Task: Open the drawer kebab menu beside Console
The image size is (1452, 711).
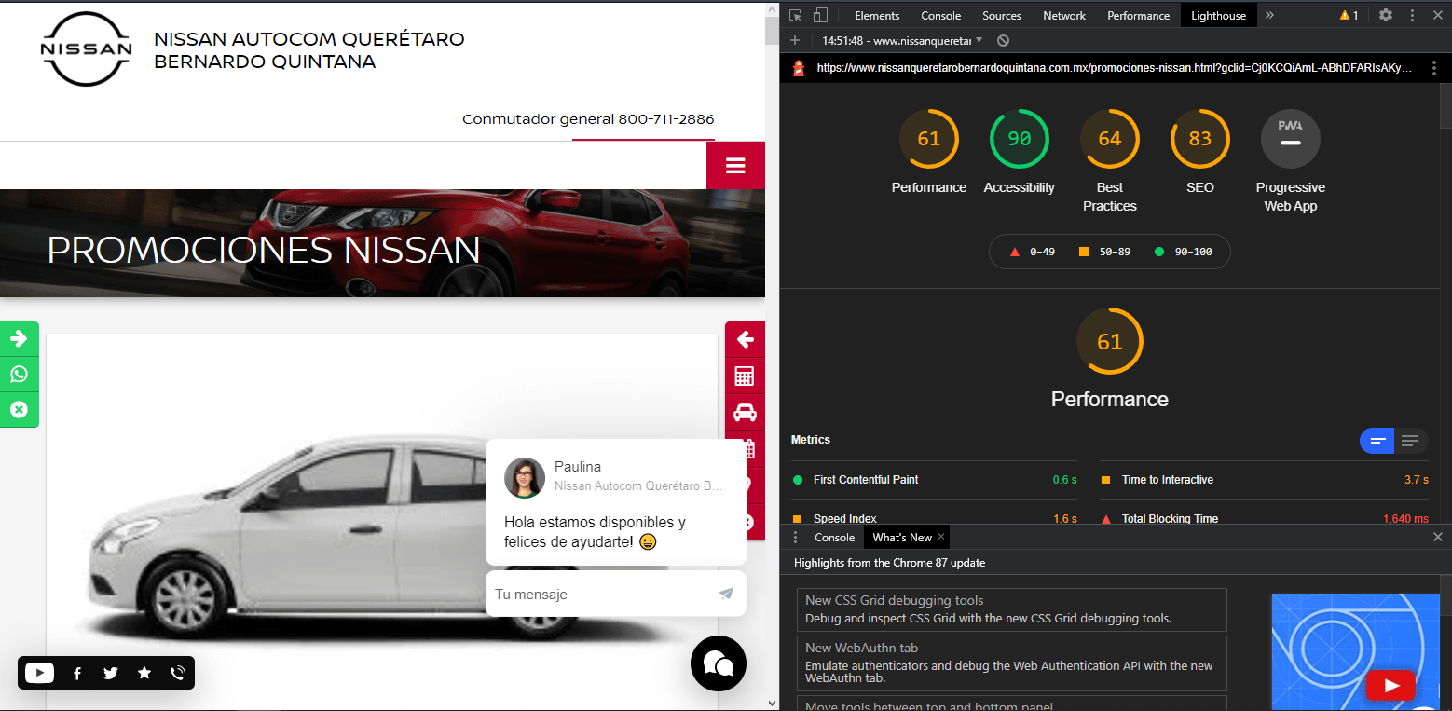Action: [x=795, y=538]
